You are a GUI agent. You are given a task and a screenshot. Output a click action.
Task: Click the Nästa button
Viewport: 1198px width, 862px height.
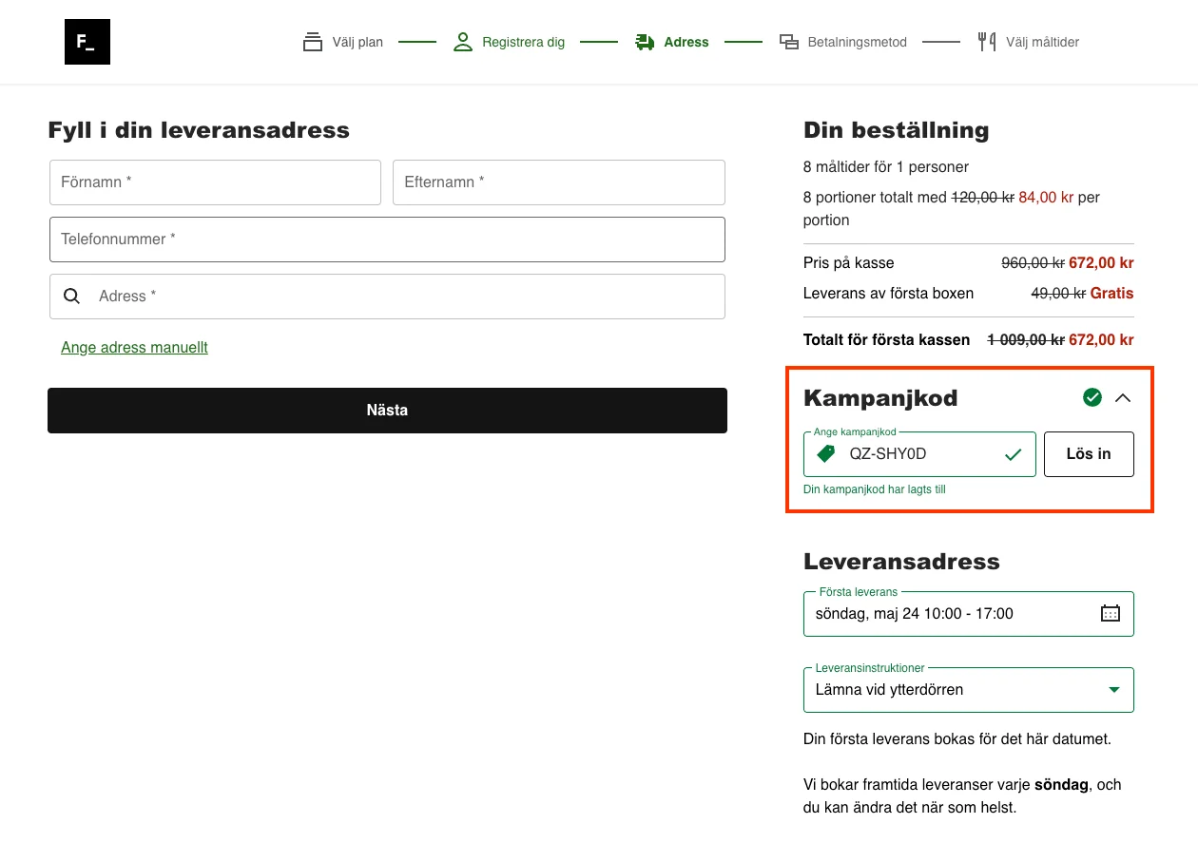point(387,411)
